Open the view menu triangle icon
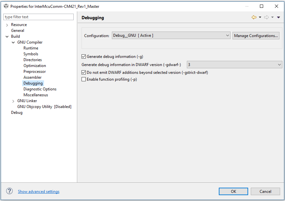This screenshot has width=285, height=201. tap(278, 17)
